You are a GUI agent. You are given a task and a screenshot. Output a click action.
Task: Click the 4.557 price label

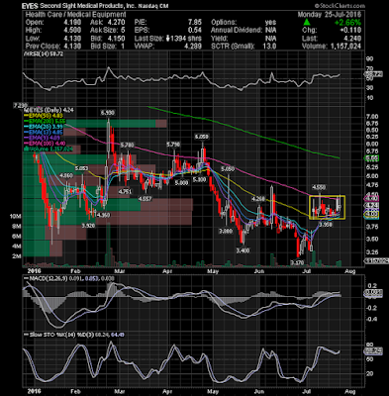click(x=145, y=199)
